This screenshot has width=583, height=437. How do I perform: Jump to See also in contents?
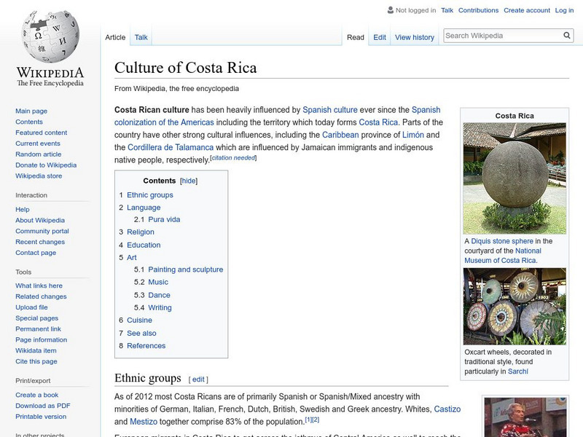pos(141,334)
